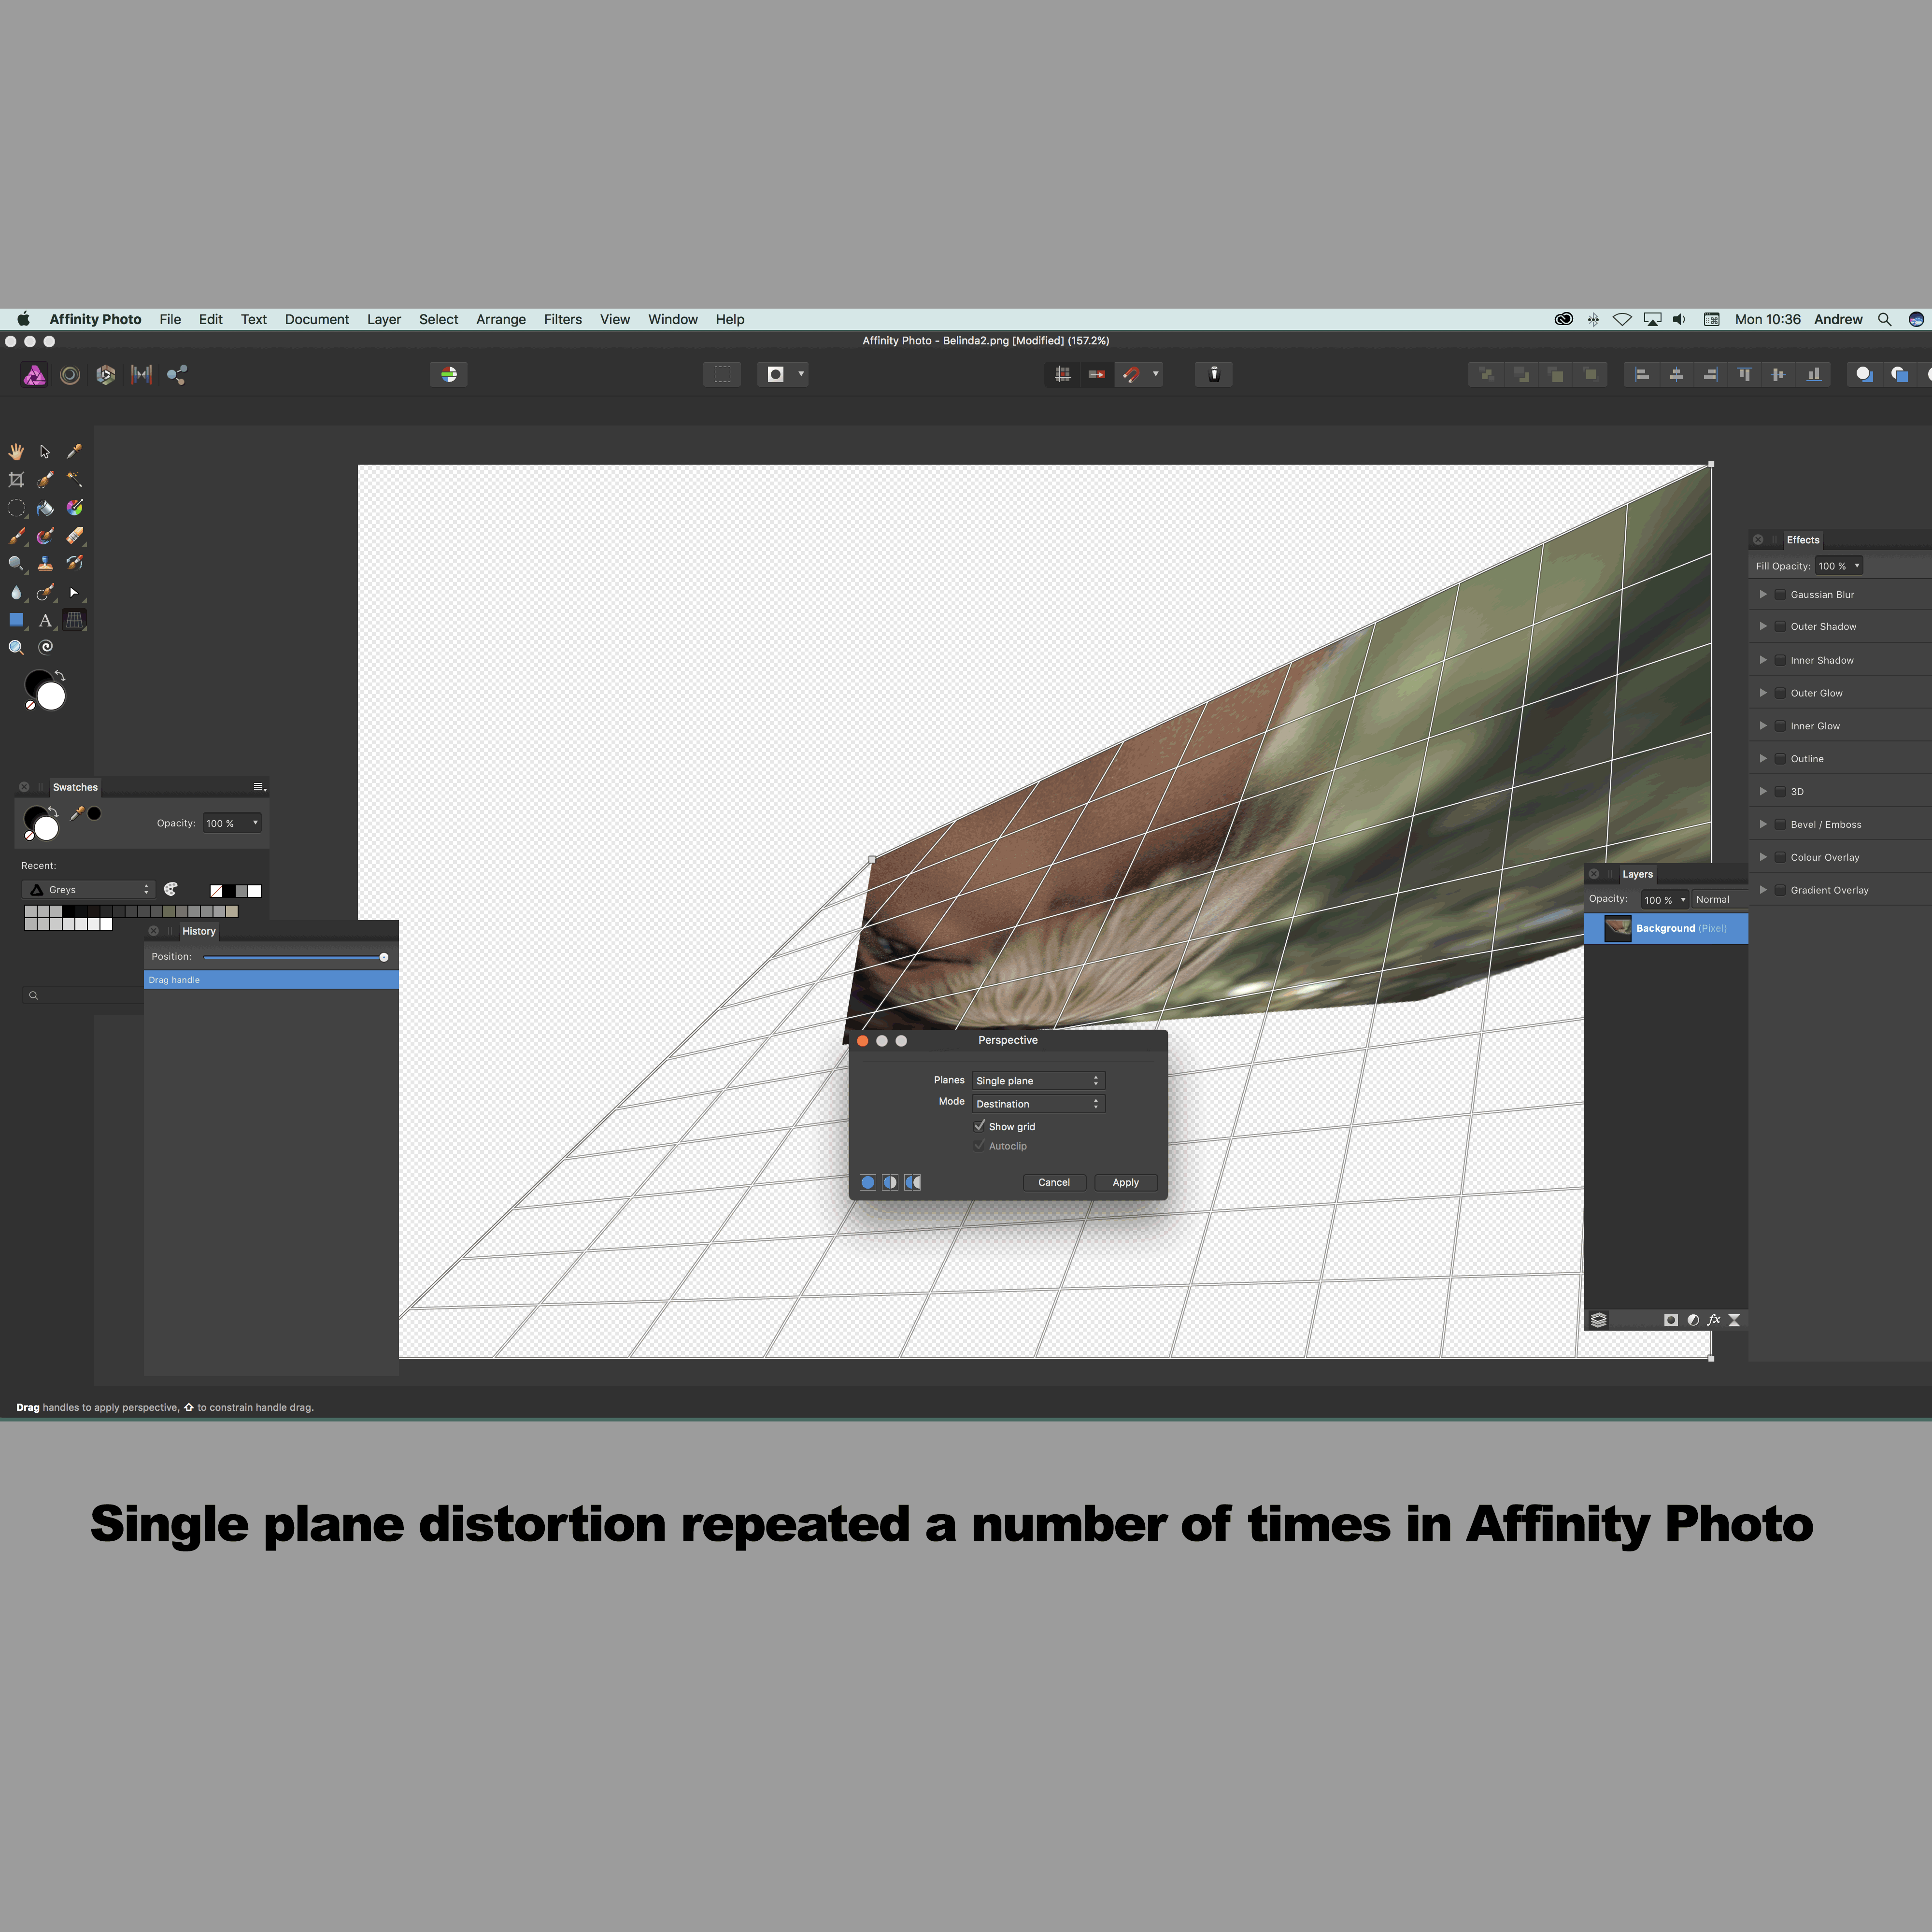Click the History panel tab
1932x1932 pixels.
point(199,931)
